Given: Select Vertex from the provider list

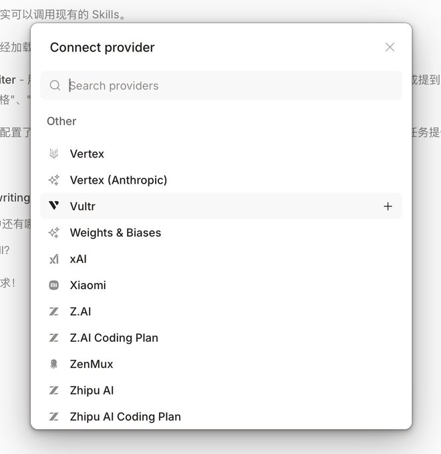Looking at the screenshot, I should point(87,154).
